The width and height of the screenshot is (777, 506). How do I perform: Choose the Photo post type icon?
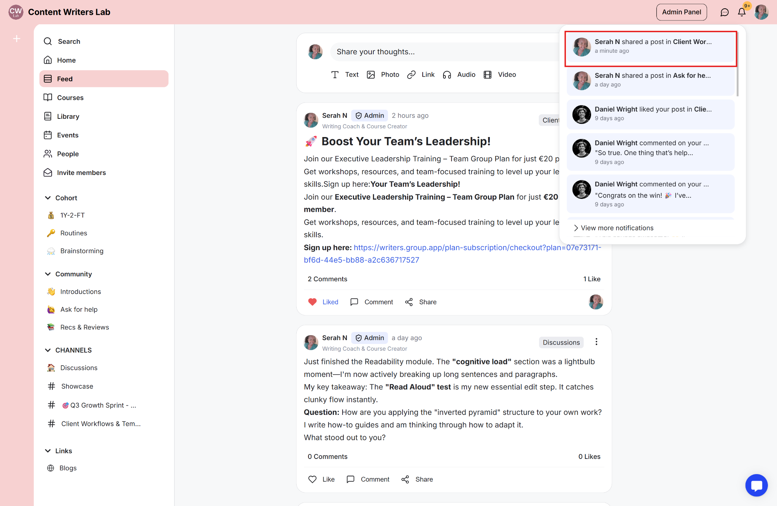coord(371,75)
